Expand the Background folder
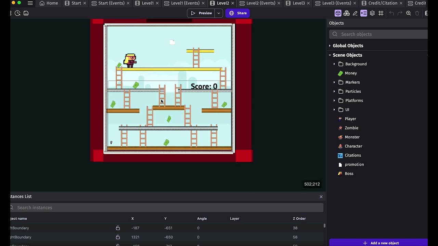This screenshot has height=246, width=438. (334, 64)
